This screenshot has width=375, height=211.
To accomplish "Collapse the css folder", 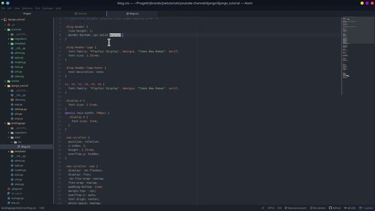I will click(12, 142).
